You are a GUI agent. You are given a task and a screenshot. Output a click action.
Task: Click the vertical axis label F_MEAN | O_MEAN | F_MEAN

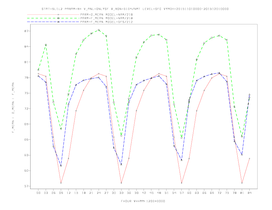13,108
